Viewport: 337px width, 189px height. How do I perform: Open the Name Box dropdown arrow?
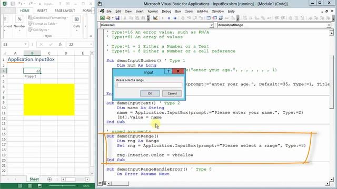(x=26, y=44)
